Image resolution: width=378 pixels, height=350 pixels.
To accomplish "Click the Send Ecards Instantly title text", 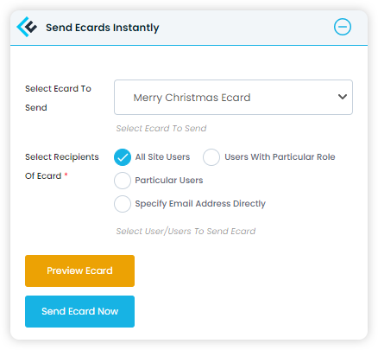I will [103, 28].
